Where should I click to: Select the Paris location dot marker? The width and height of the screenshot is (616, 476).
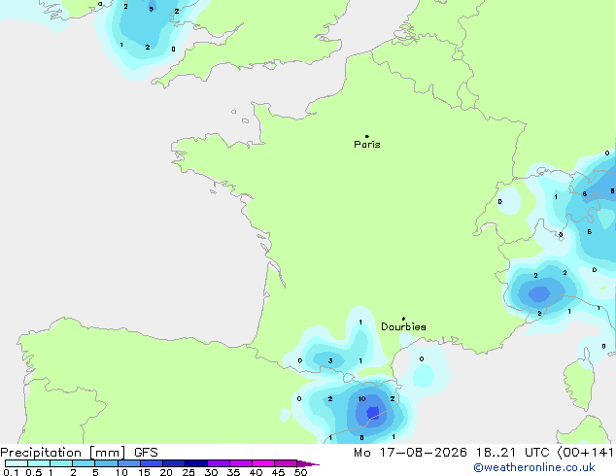click(x=367, y=136)
